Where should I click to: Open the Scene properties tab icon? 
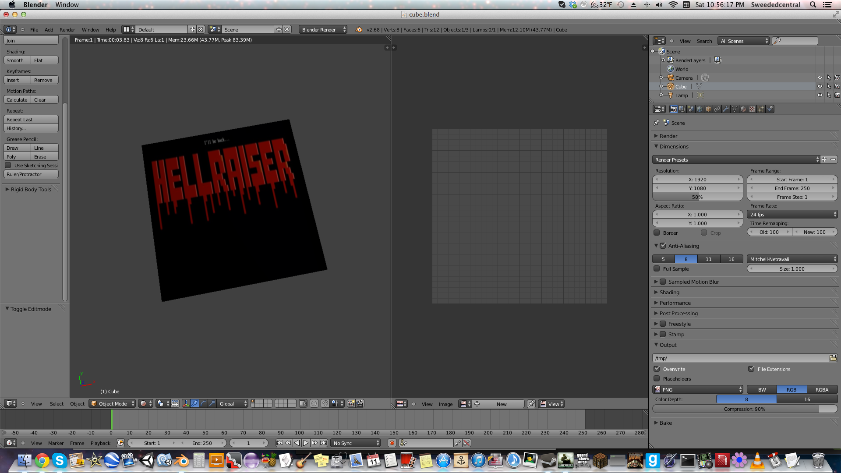pos(691,109)
